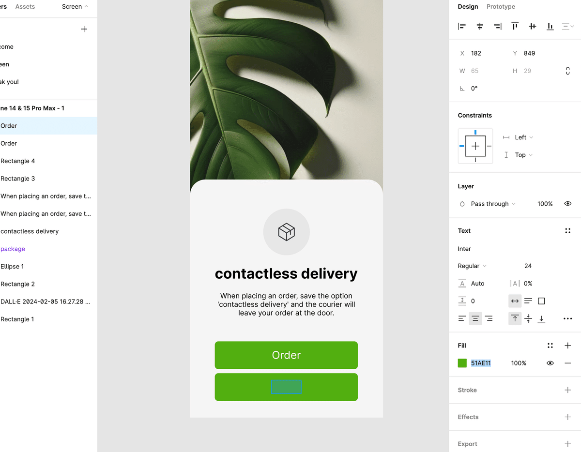Toggle layer visibility eye in Layer section
This screenshot has height=452, width=581.
(568, 204)
